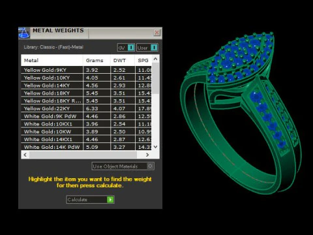
Task: Sort by the Metal column header
Action: (x=52, y=60)
